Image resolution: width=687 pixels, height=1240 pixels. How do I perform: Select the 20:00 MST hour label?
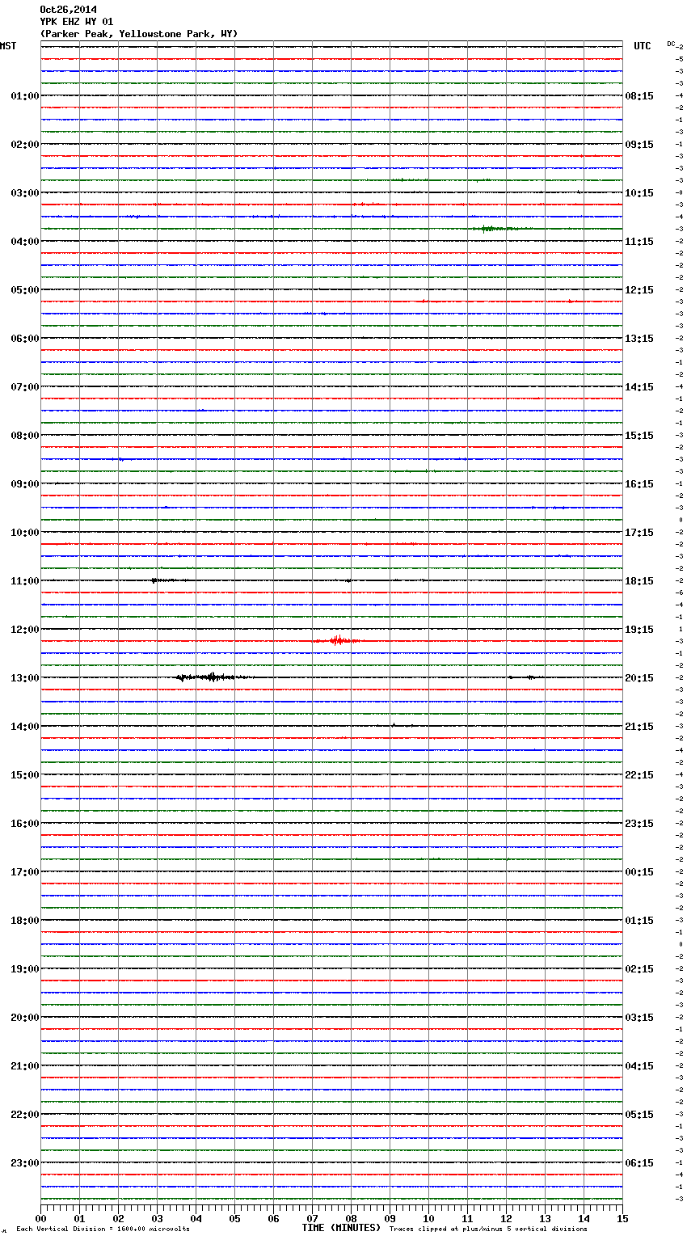pos(25,1018)
